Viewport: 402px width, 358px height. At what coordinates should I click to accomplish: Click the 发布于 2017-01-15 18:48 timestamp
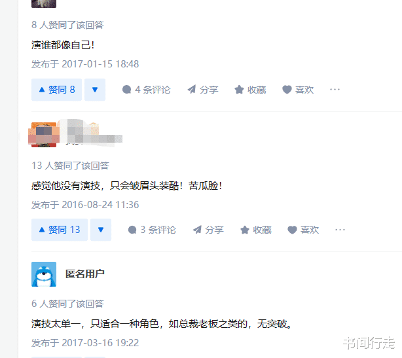point(85,64)
